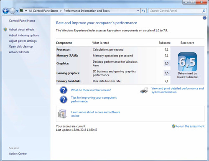
Task: Open Tips for improving your computer's performance
Action: click(x=94, y=100)
